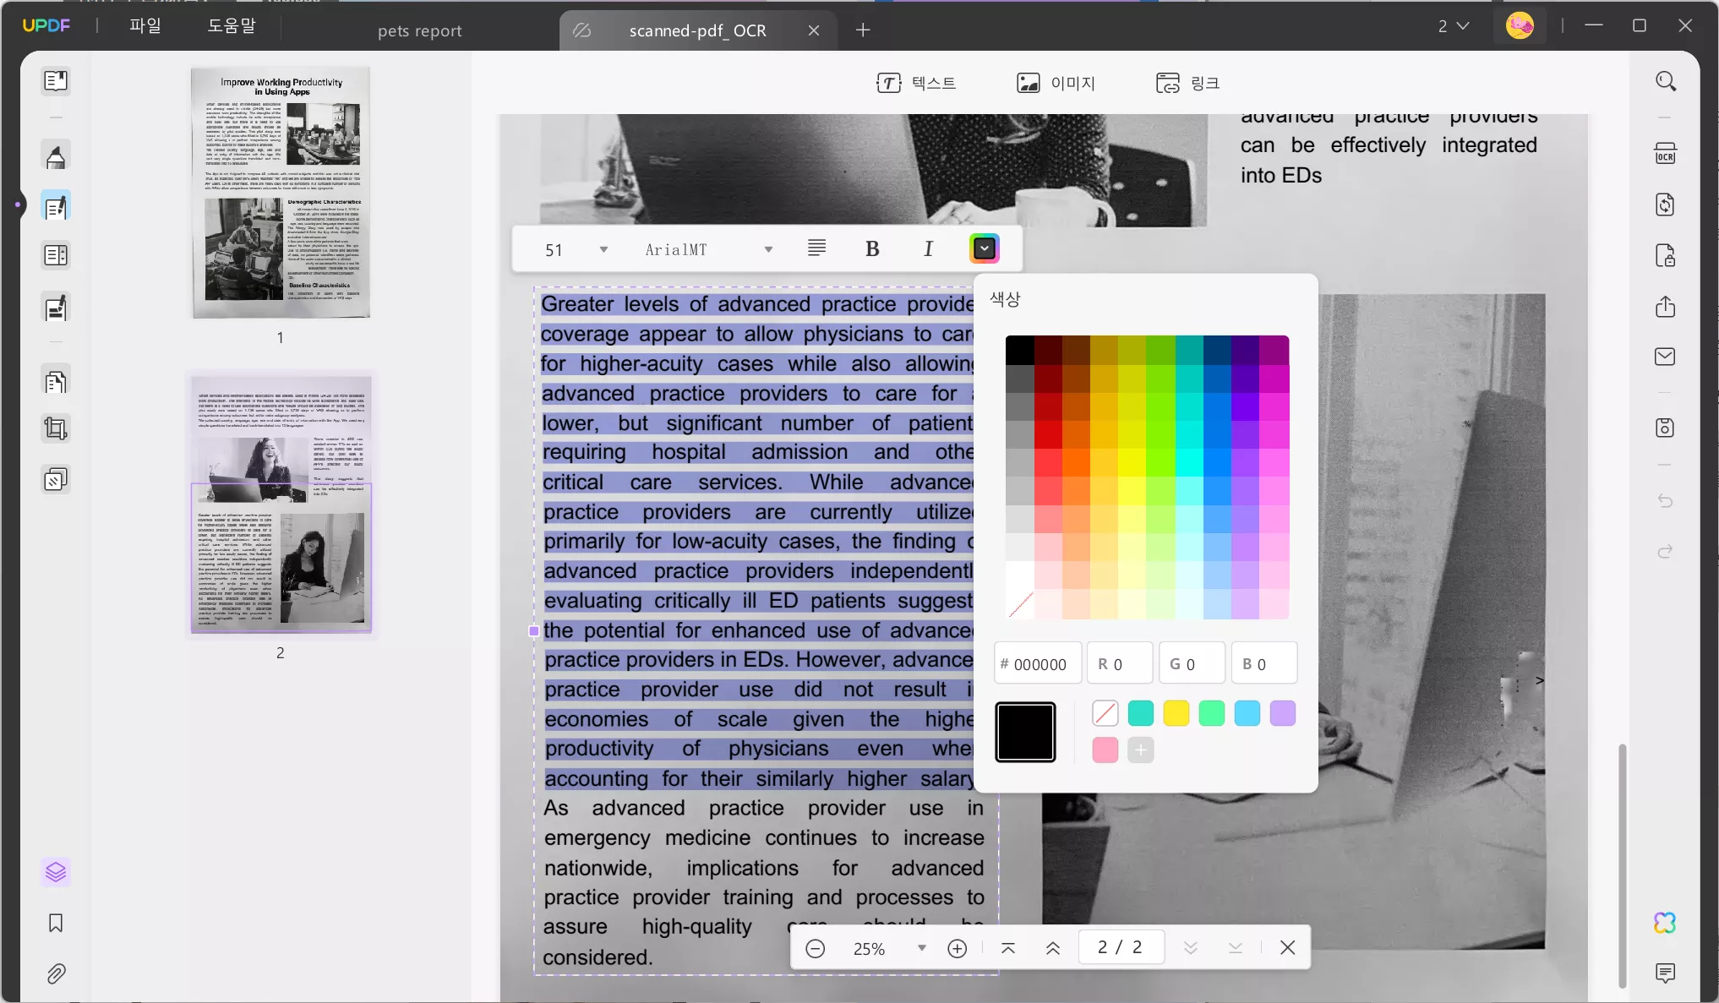
Task: Close the color picker panel
Action: point(985,249)
